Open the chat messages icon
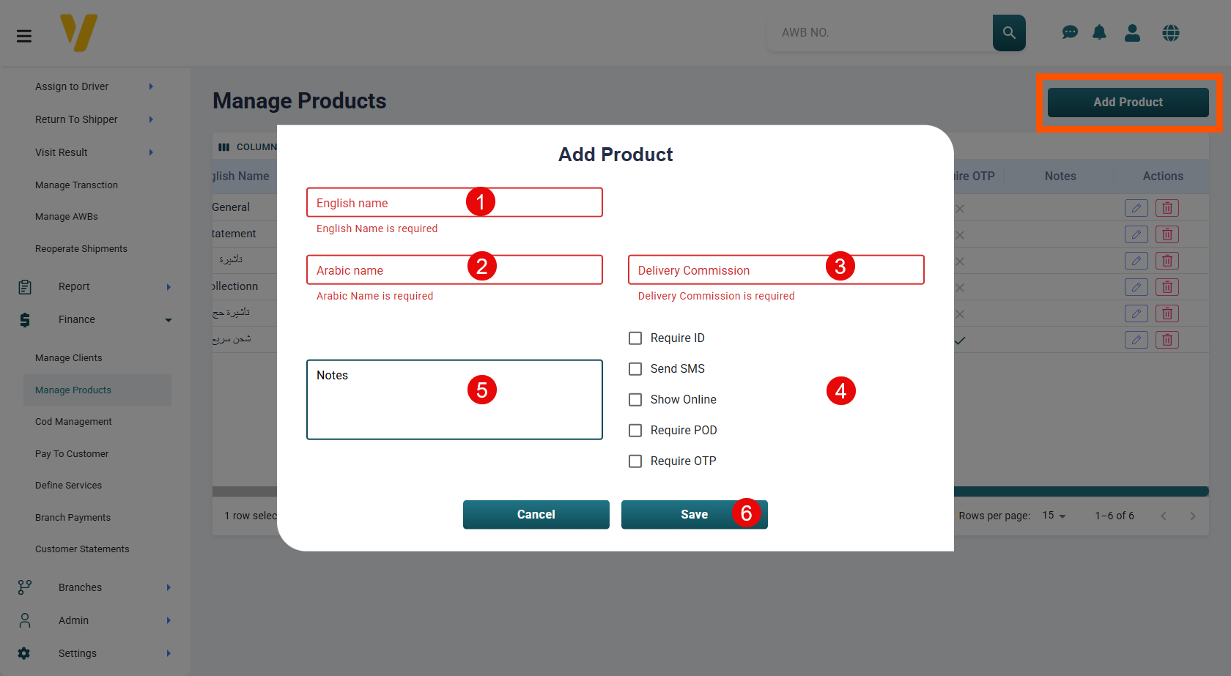Screen dimensions: 1231x676 pos(1071,32)
